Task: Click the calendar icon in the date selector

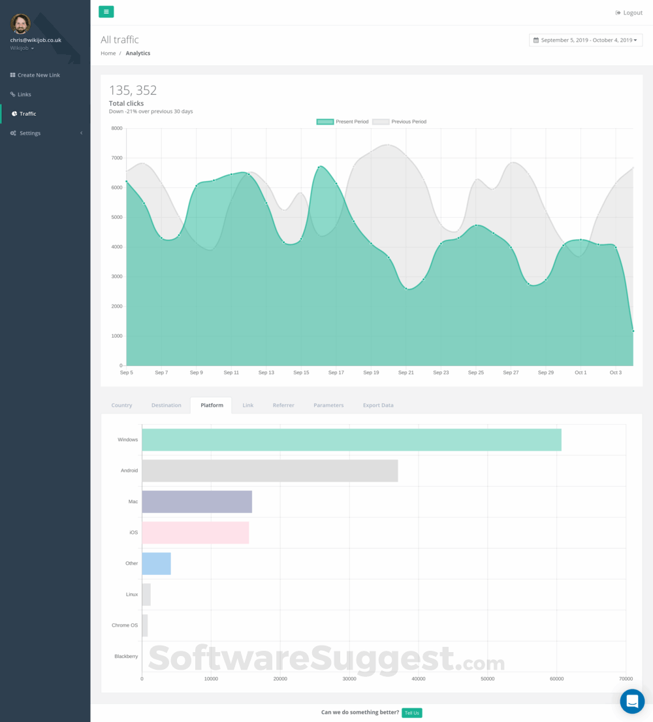Action: [x=536, y=39]
